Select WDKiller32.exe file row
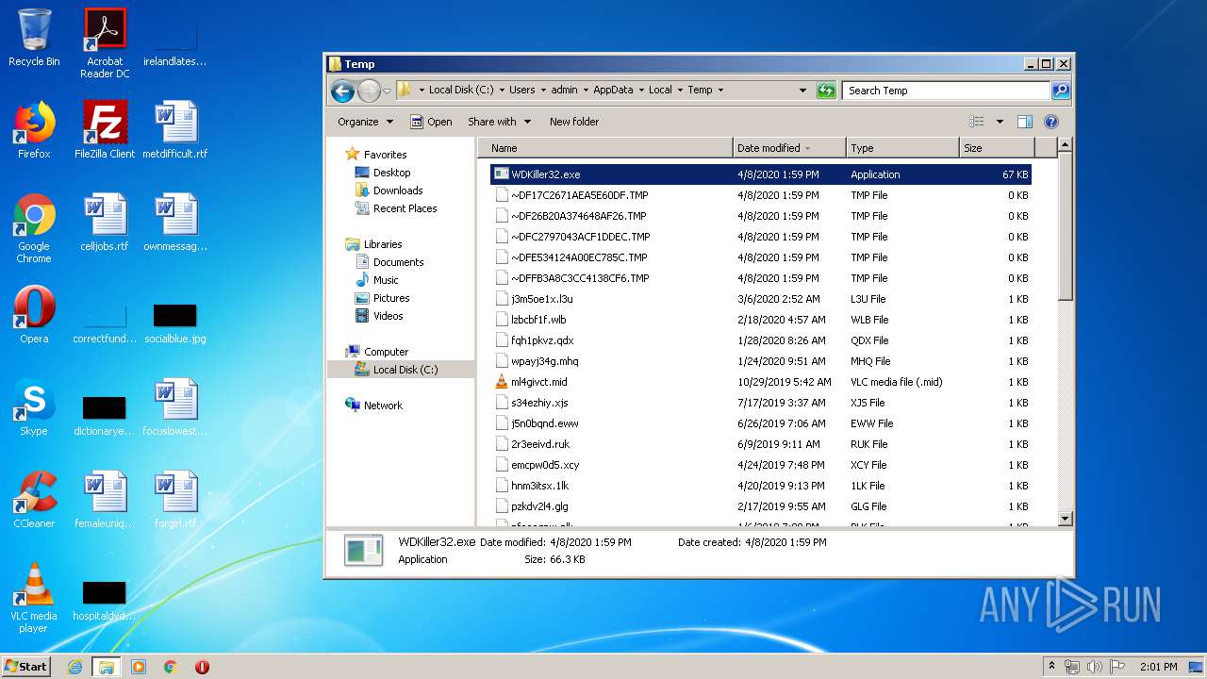This screenshot has height=679, width=1207. click(x=761, y=174)
